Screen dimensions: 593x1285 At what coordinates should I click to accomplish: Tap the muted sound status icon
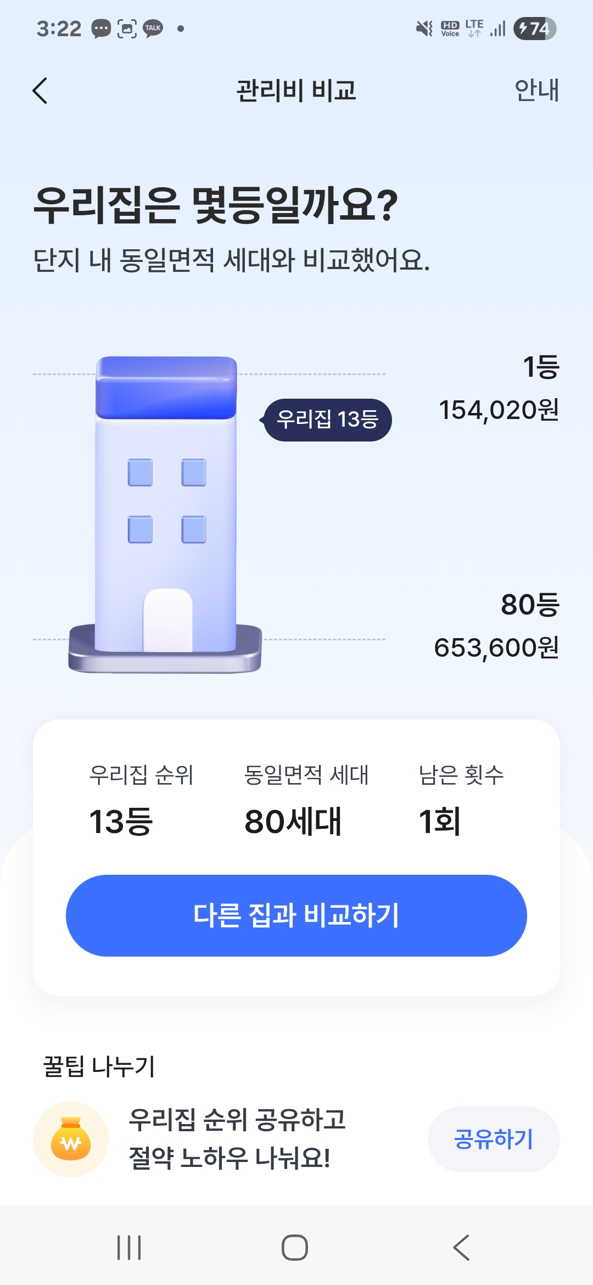pyautogui.click(x=424, y=29)
